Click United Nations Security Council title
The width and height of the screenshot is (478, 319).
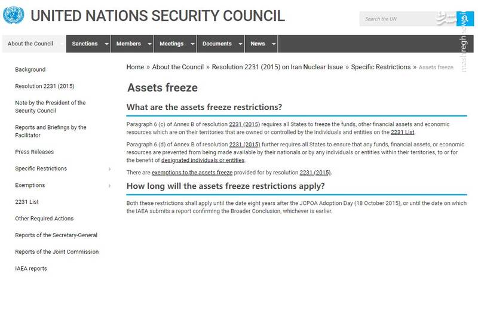tap(158, 16)
